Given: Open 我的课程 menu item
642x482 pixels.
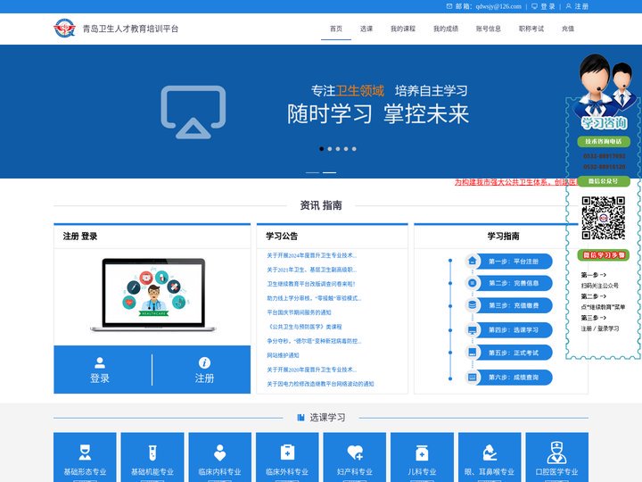Looking at the screenshot, I should point(403,29).
